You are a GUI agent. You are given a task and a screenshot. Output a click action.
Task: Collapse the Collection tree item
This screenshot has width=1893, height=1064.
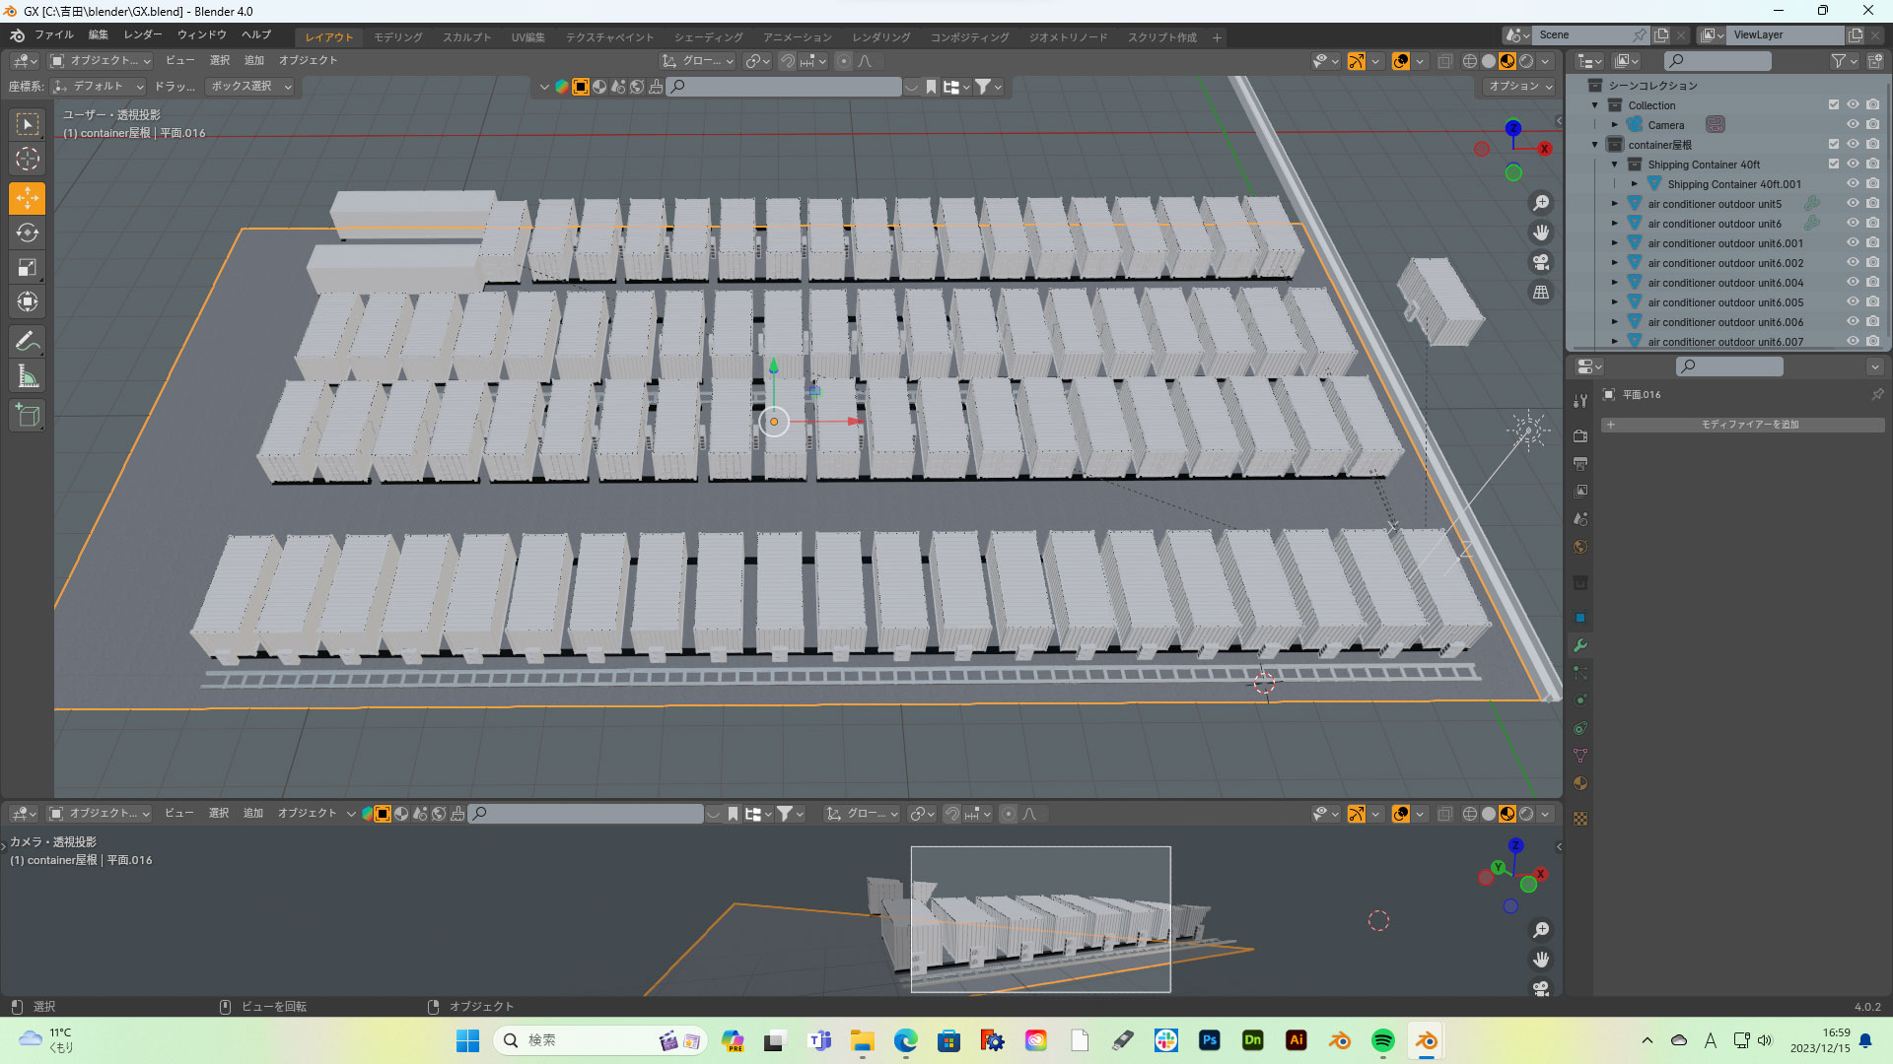(x=1595, y=105)
